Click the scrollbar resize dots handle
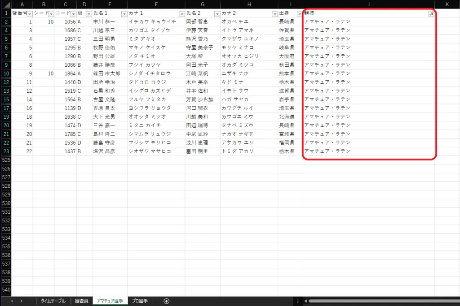 coord(298,301)
